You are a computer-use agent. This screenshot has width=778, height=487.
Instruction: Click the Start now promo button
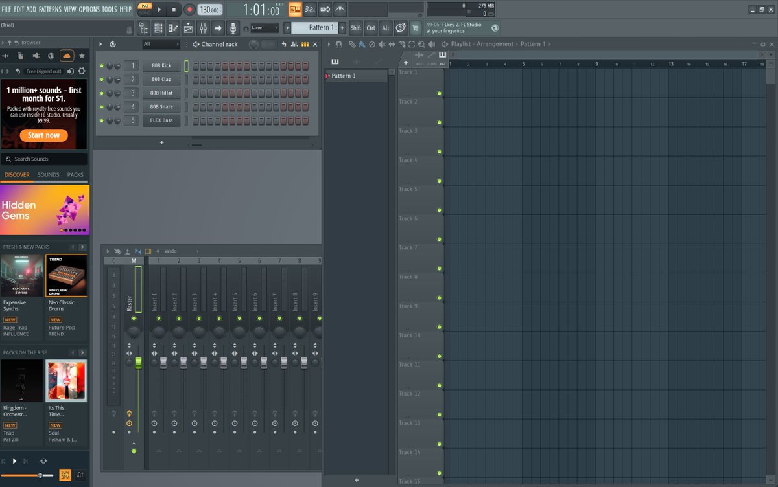43,135
